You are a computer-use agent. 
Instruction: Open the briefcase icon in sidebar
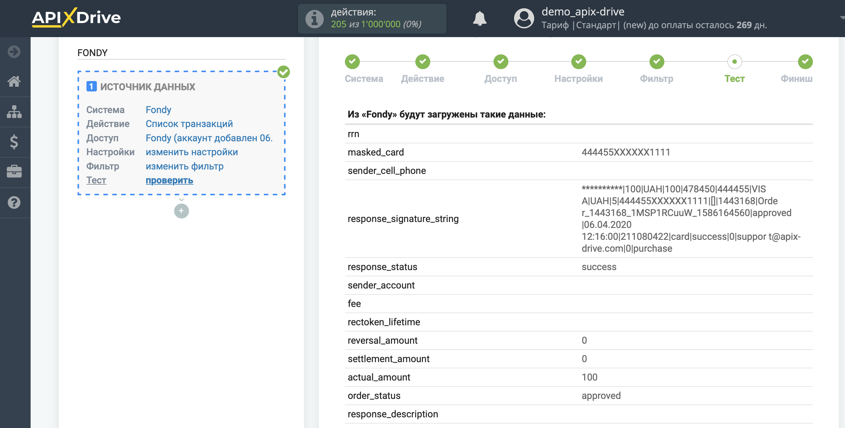click(x=14, y=172)
